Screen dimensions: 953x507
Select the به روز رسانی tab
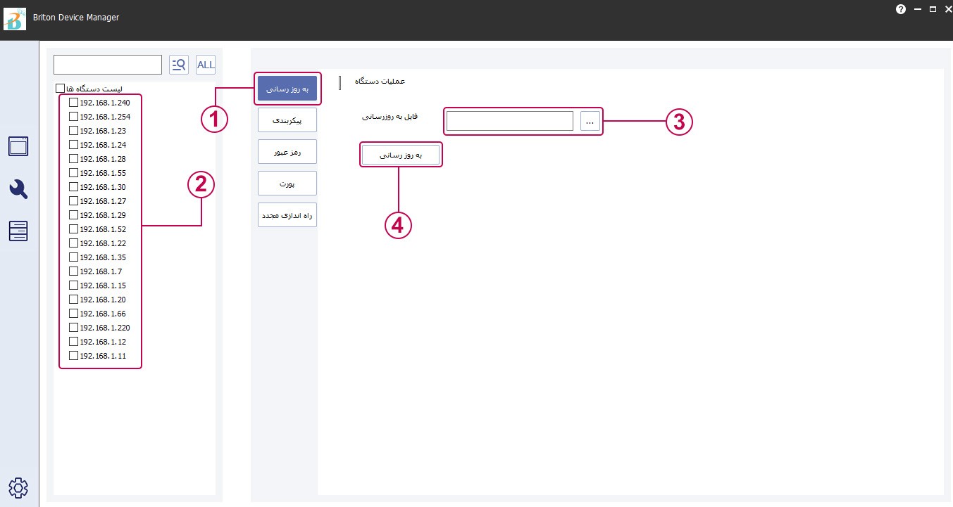click(x=287, y=89)
